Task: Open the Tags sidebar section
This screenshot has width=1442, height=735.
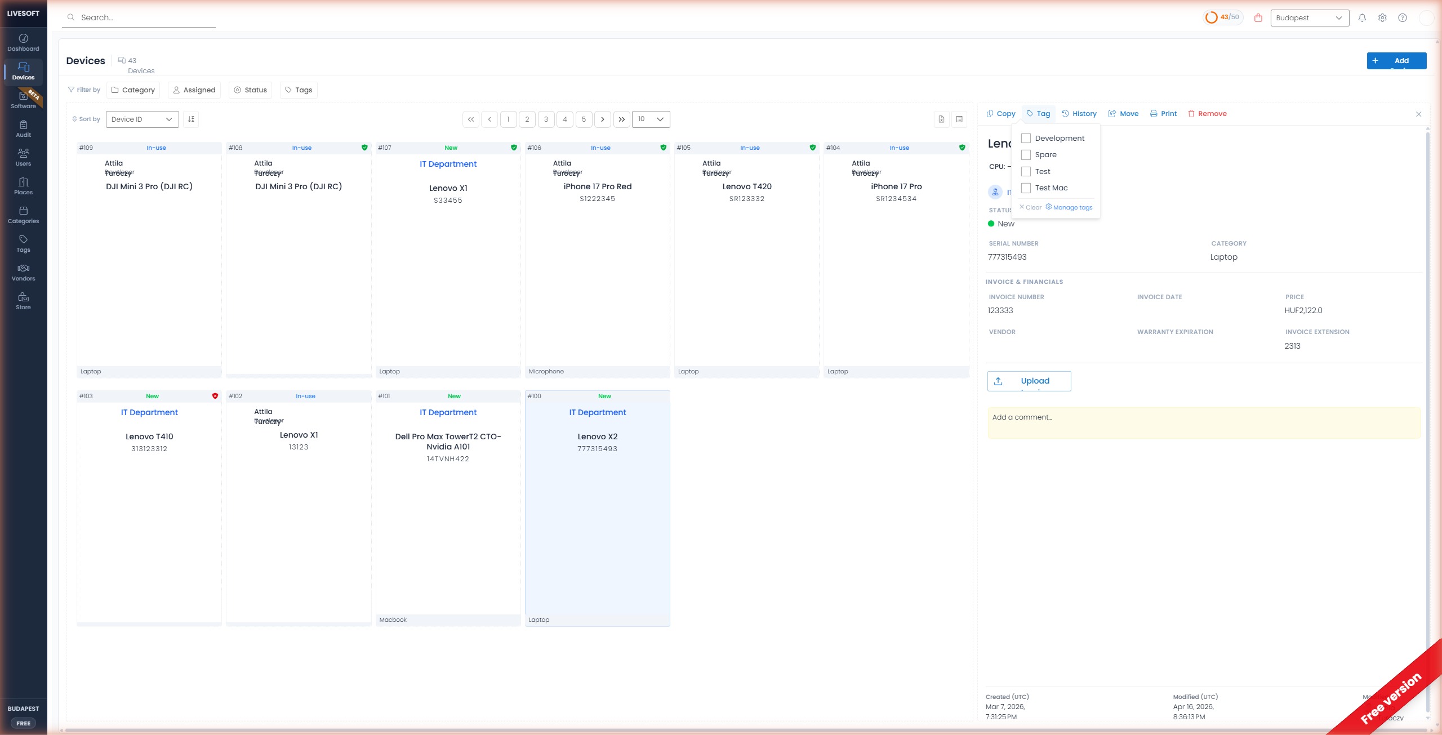Action: point(23,244)
